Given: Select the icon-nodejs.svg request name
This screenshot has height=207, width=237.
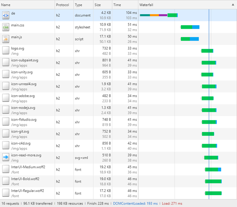Looking at the screenshot, I should (x=23, y=108).
